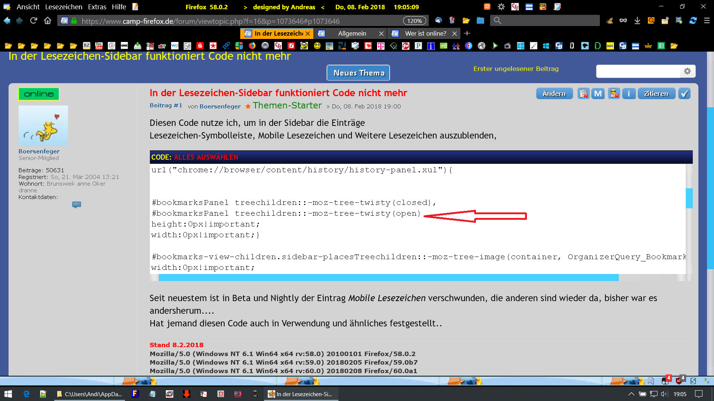Click 'Alles auswählen' code link

point(206,157)
